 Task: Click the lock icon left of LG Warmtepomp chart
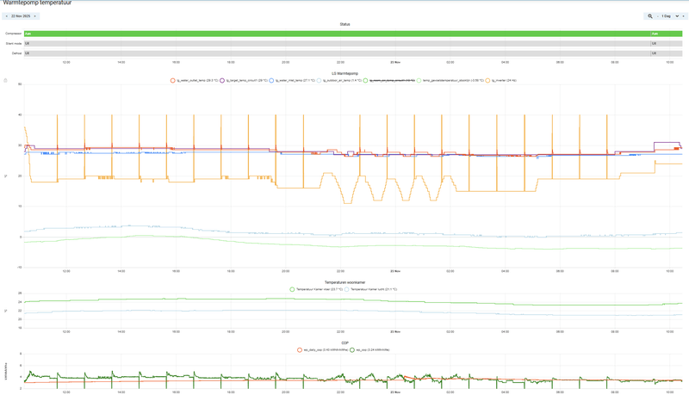(x=6, y=81)
